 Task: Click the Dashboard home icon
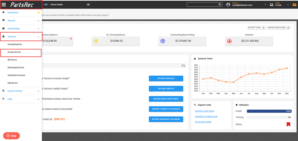pyautogui.click(x=3, y=12)
